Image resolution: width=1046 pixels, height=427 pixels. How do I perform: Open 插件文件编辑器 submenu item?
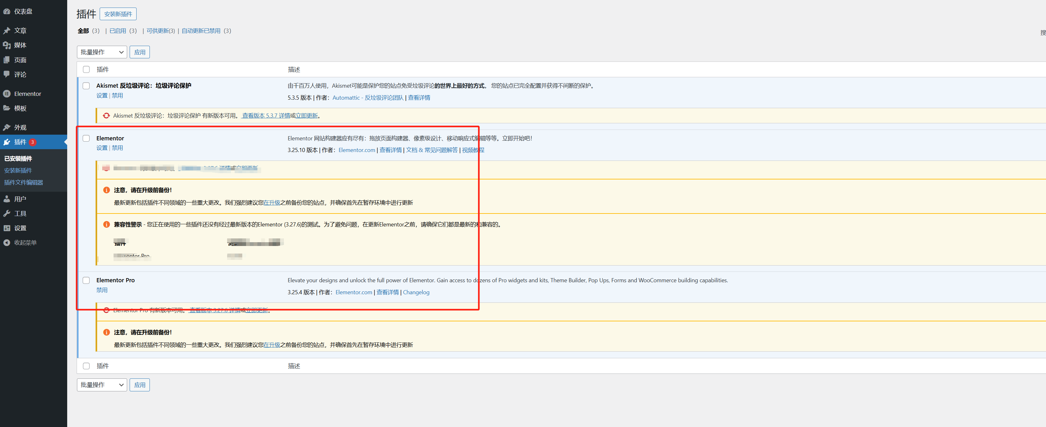(24, 183)
